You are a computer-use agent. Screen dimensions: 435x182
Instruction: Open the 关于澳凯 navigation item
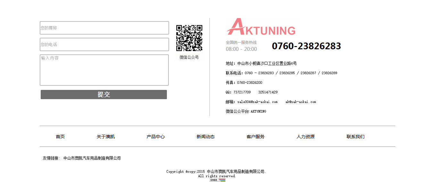[106, 137]
